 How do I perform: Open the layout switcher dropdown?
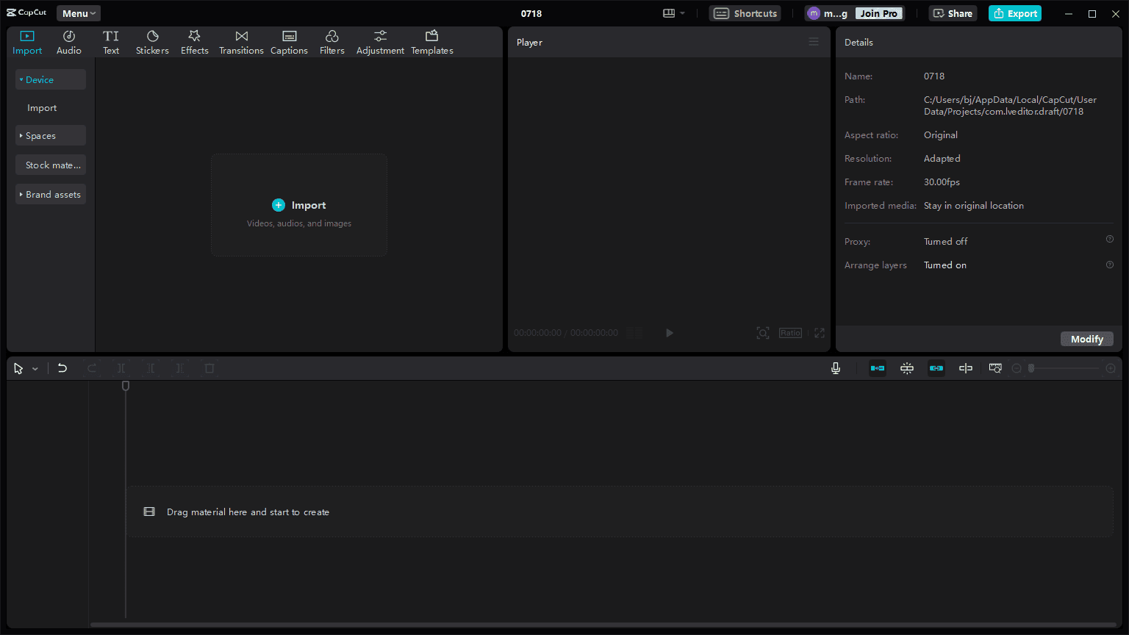point(674,13)
